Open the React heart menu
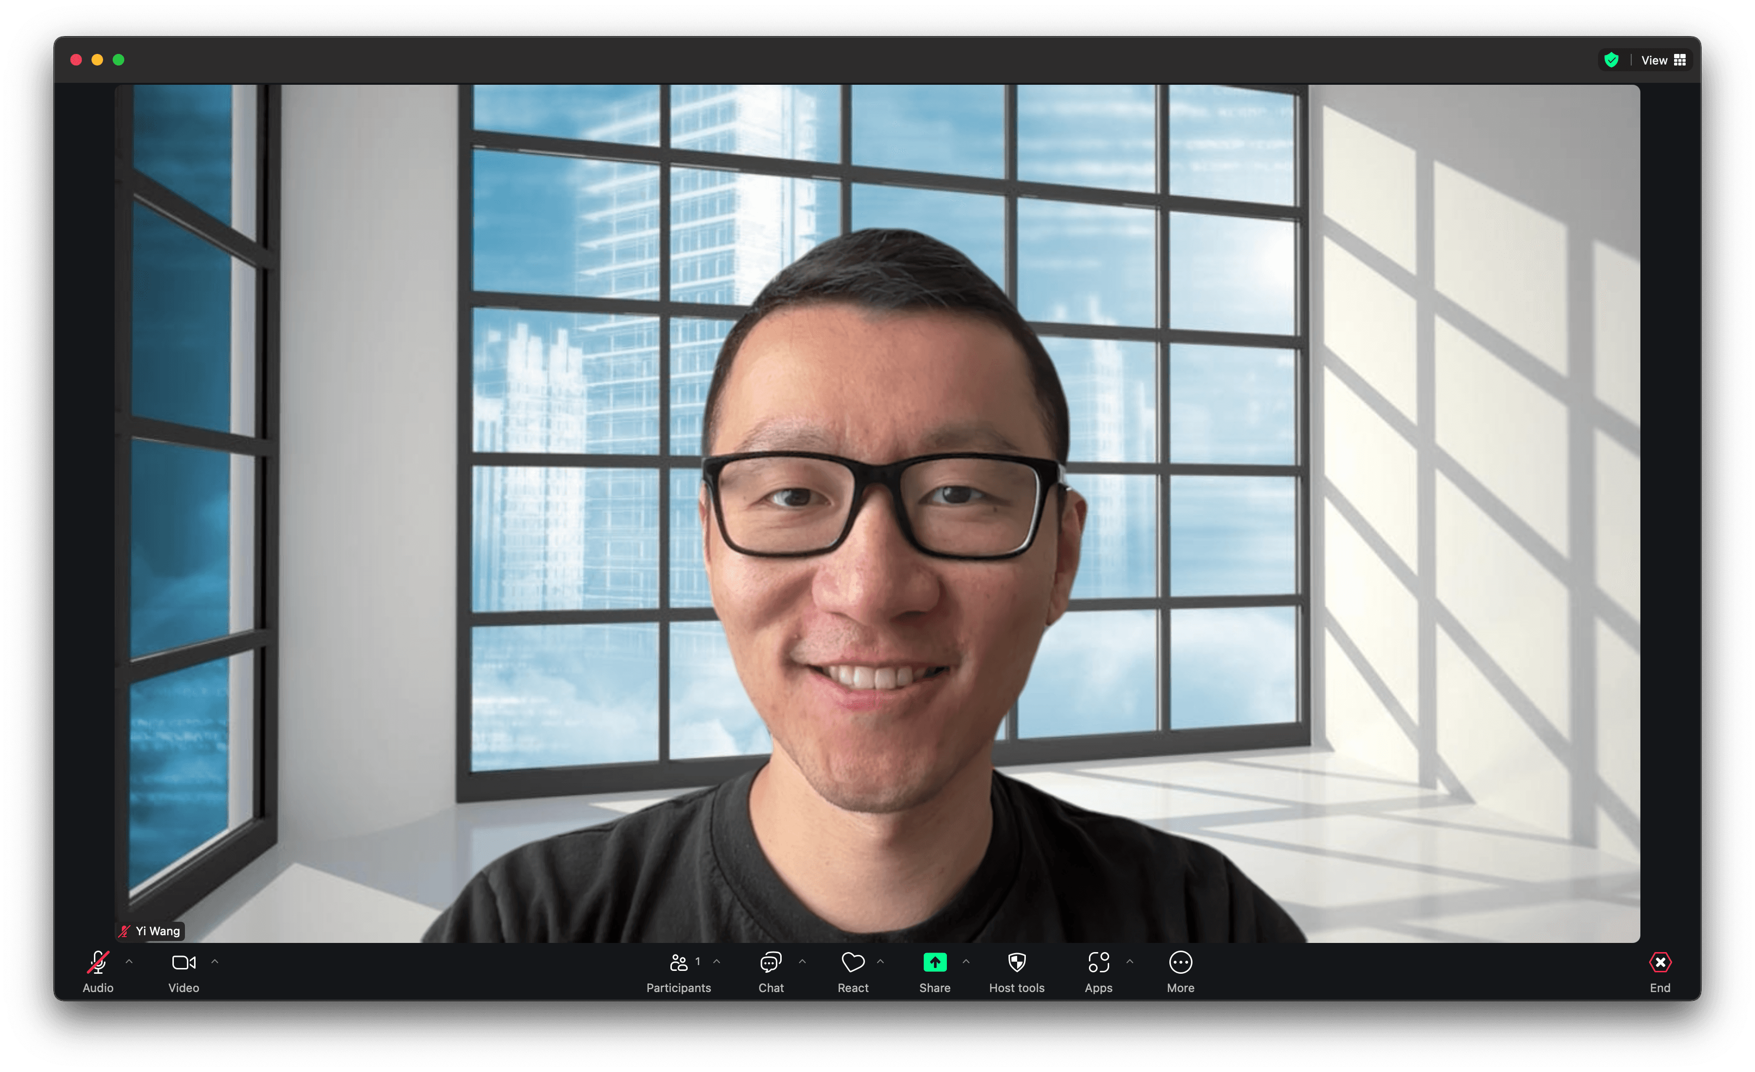This screenshot has width=1755, height=1072. [x=852, y=971]
